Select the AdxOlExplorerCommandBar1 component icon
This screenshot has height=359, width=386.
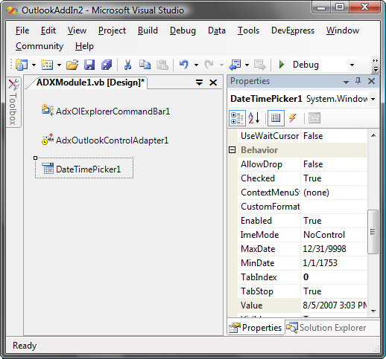[x=48, y=110]
